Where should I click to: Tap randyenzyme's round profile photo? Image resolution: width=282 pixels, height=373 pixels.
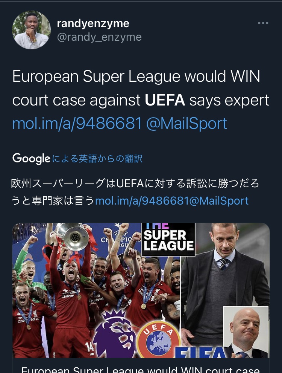31,30
